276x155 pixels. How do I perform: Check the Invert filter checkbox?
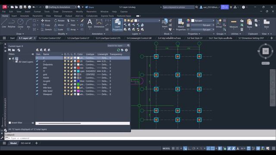[10, 123]
